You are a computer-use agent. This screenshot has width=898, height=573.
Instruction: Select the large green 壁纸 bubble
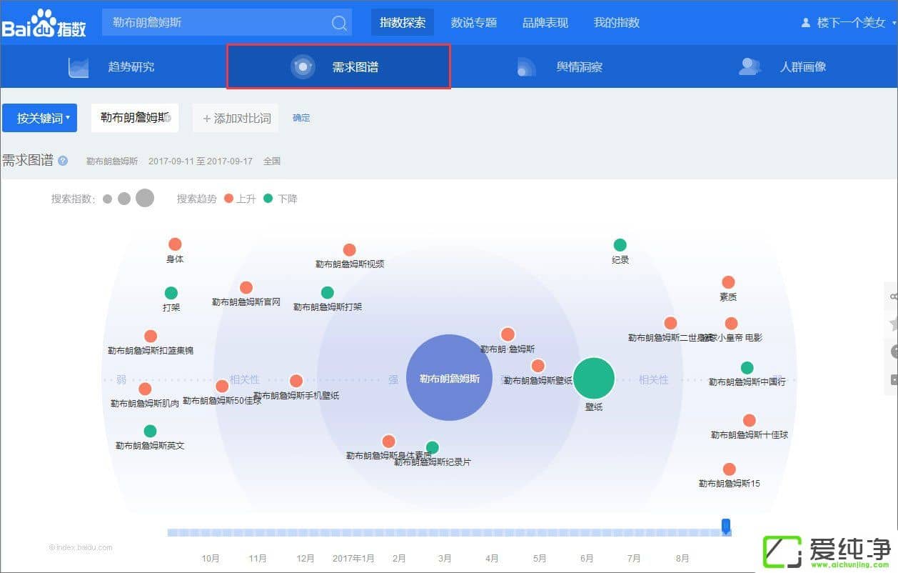pos(594,379)
